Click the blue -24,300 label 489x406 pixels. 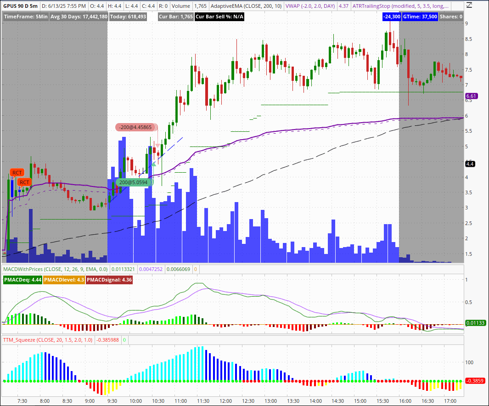pyautogui.click(x=392, y=17)
